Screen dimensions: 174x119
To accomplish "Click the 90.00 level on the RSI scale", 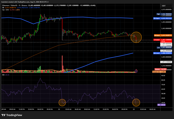I will pos(163,75).
